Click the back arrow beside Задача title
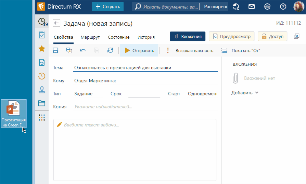The height and width of the screenshot is (184, 306). (57, 23)
